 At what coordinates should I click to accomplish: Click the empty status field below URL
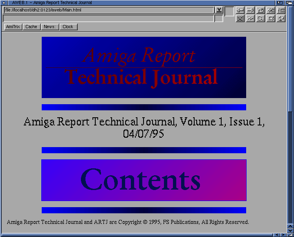(108, 18)
